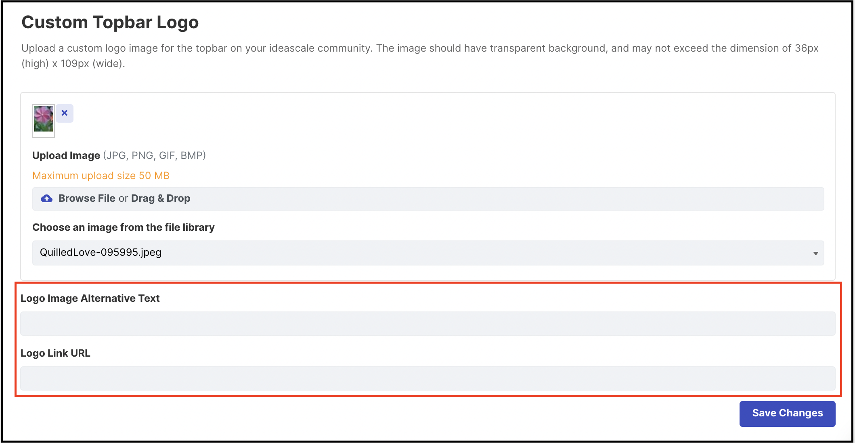This screenshot has width=855, height=443.
Task: Click the logo dimension description paragraph
Action: [420, 56]
